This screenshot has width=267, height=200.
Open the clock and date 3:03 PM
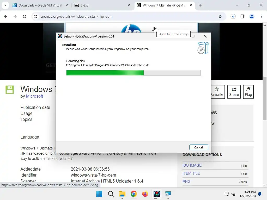pos(248,194)
